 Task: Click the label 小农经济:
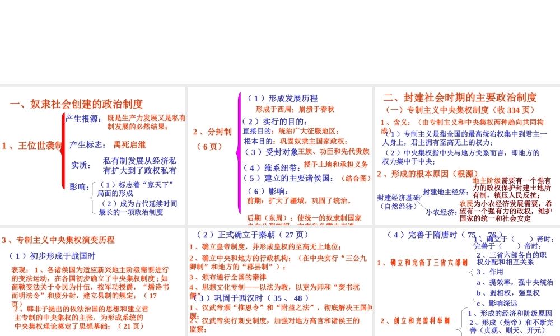(x=441, y=212)
